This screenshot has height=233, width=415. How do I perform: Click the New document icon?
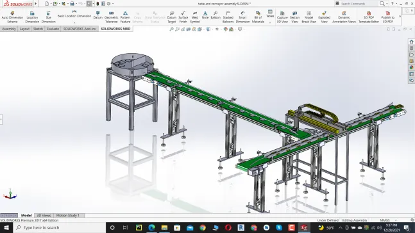pyautogui.click(x=47, y=4)
